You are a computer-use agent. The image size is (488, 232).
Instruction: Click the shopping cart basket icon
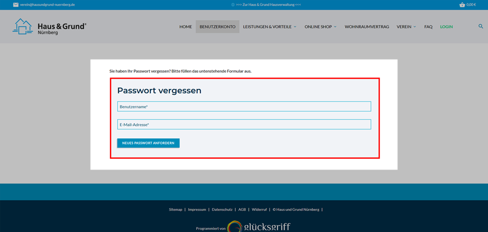tap(462, 4)
